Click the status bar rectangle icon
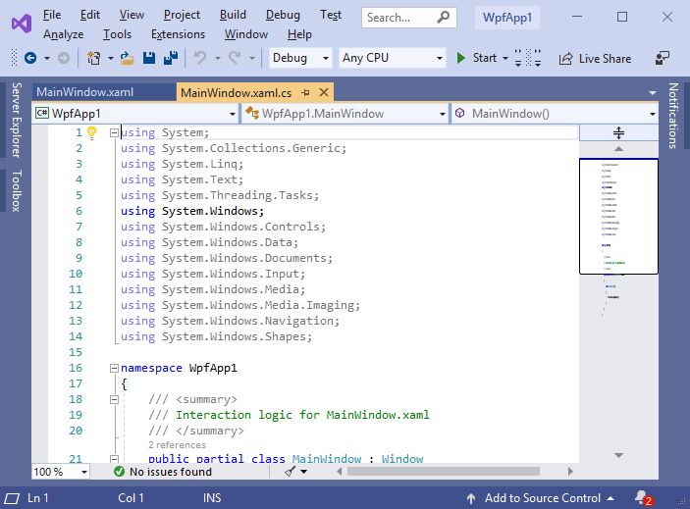Viewport: 690px width, 509px height. [12, 498]
